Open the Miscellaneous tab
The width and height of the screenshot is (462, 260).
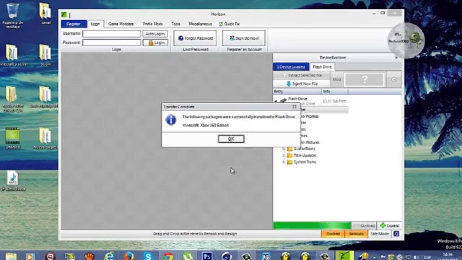click(200, 24)
